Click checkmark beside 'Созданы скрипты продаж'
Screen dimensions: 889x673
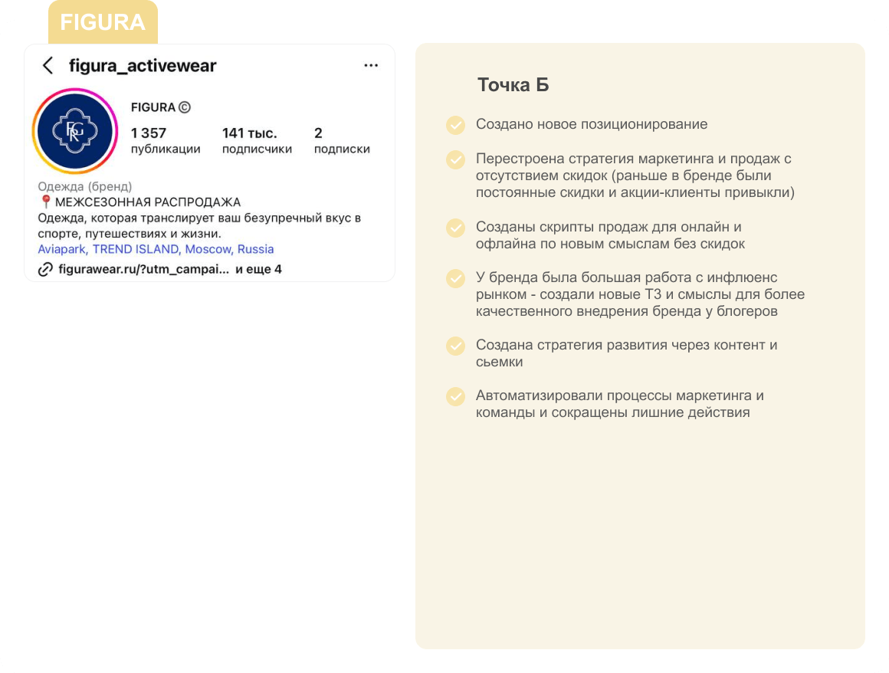[x=456, y=228]
